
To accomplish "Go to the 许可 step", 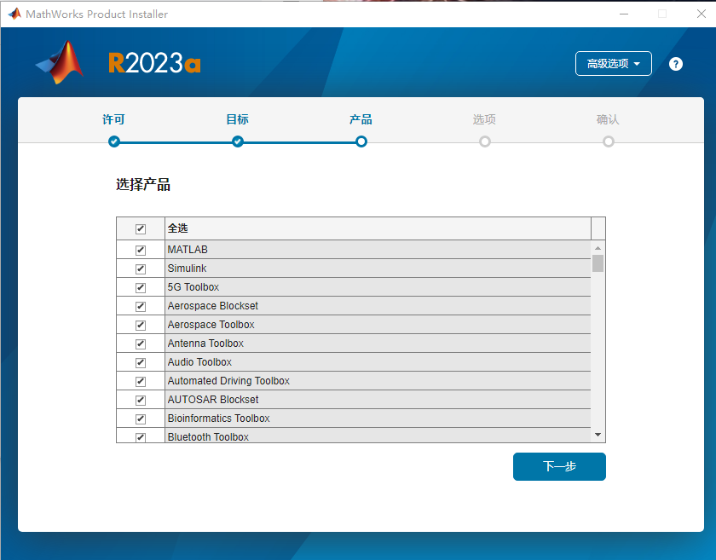I will point(113,119).
